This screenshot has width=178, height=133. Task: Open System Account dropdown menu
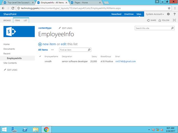coord(155,14)
